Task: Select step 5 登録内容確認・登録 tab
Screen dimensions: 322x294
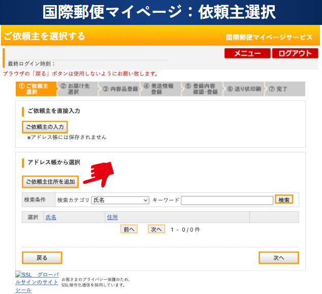Action: pyautogui.click(x=203, y=89)
